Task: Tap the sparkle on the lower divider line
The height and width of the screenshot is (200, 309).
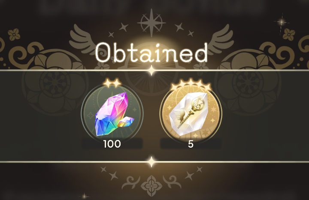Action: pyautogui.click(x=151, y=162)
